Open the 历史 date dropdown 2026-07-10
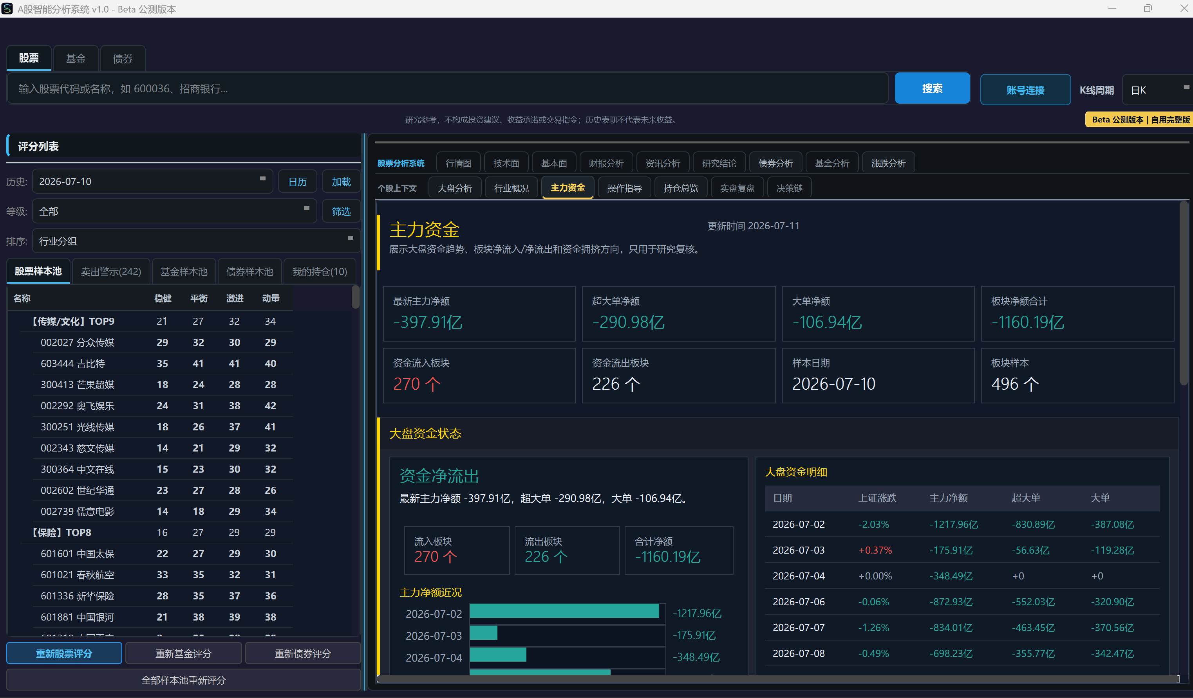Image resolution: width=1193 pixels, height=698 pixels. (152, 182)
